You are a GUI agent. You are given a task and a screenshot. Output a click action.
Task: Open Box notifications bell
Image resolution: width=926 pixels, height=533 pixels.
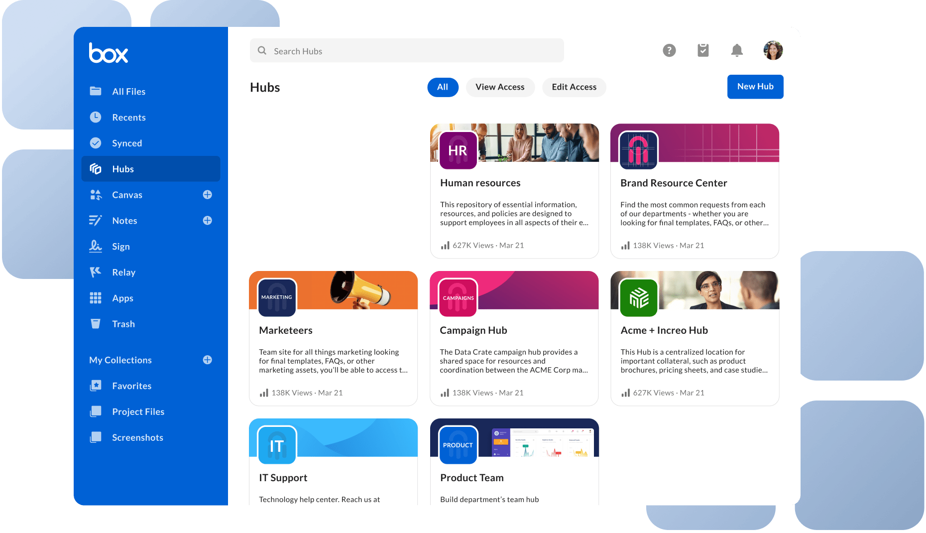(737, 50)
